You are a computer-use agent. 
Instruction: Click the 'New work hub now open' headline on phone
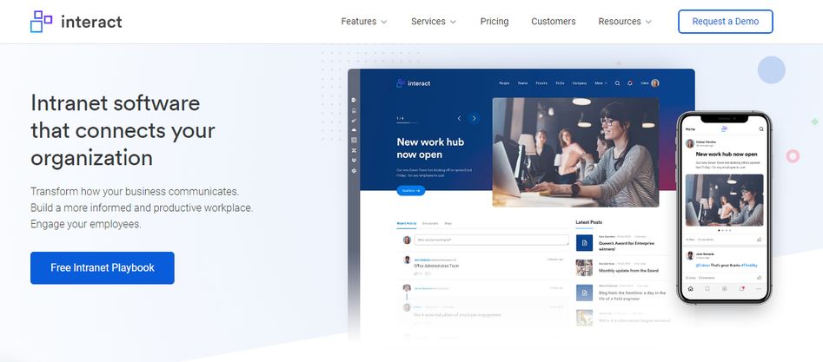click(727, 155)
